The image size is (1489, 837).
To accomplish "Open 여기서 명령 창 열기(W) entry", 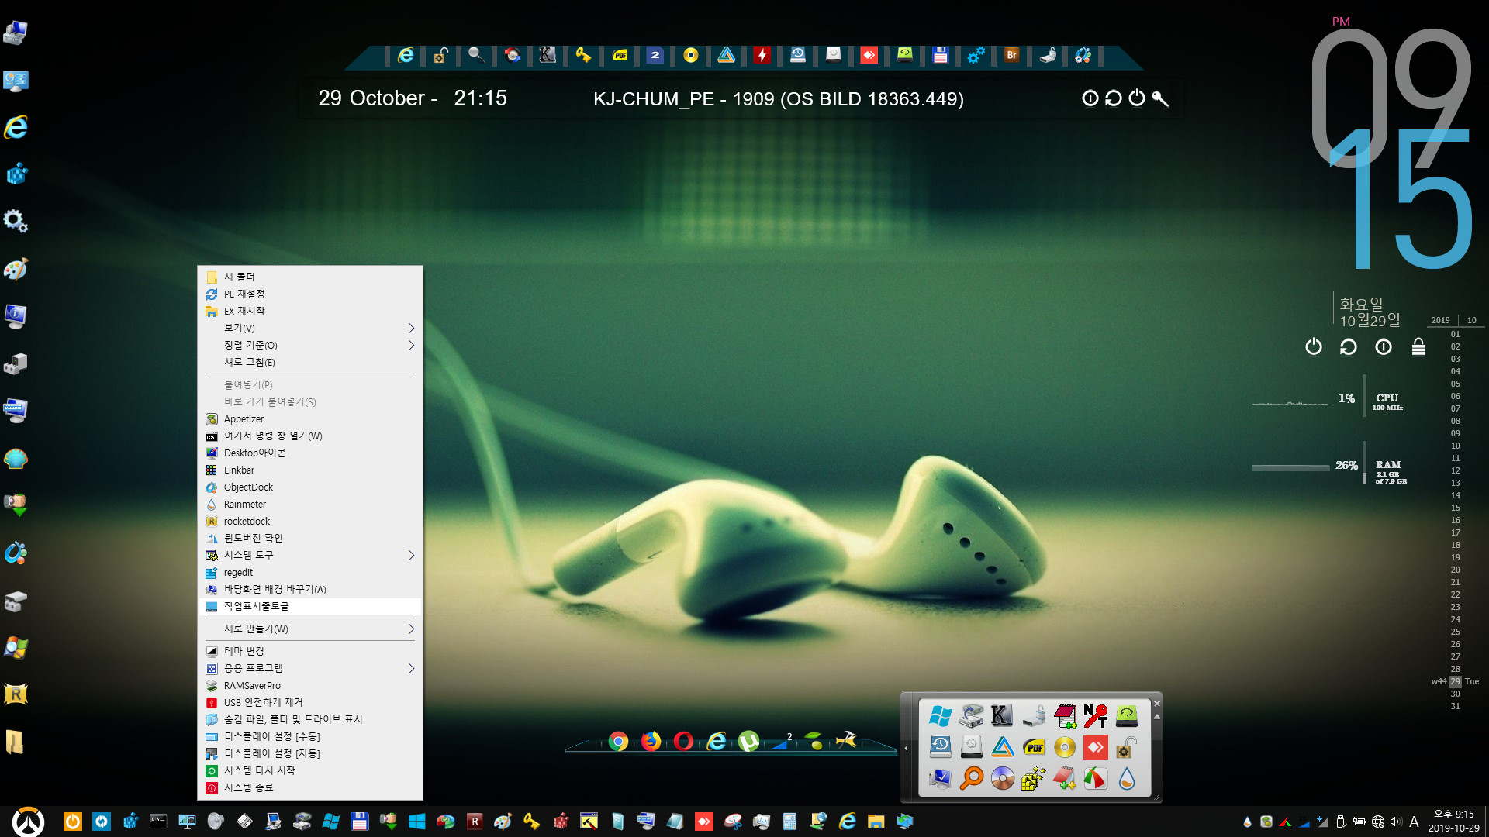I will 310,436.
